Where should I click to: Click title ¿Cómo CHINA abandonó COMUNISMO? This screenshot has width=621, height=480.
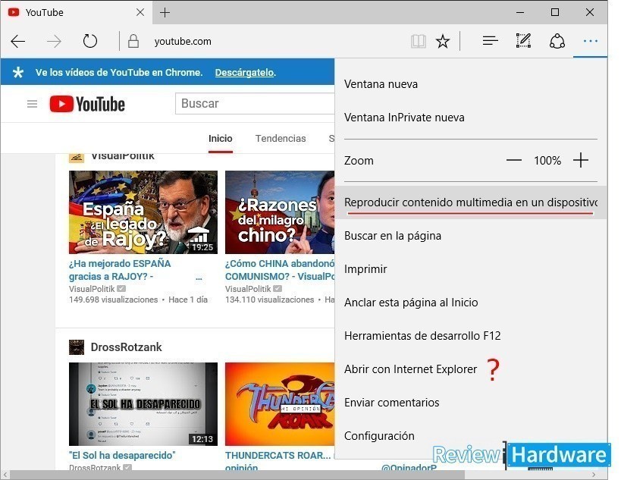coord(280,270)
